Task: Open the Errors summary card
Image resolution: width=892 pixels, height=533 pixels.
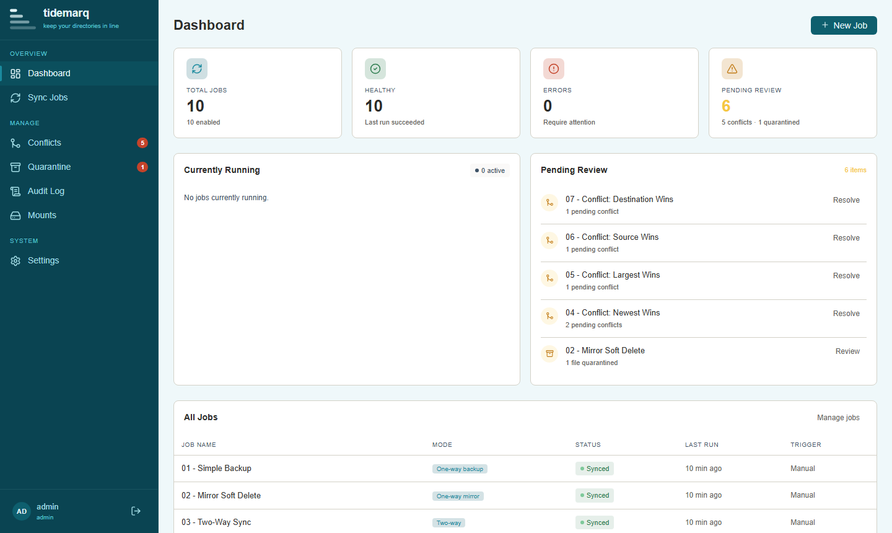Action: (614, 93)
